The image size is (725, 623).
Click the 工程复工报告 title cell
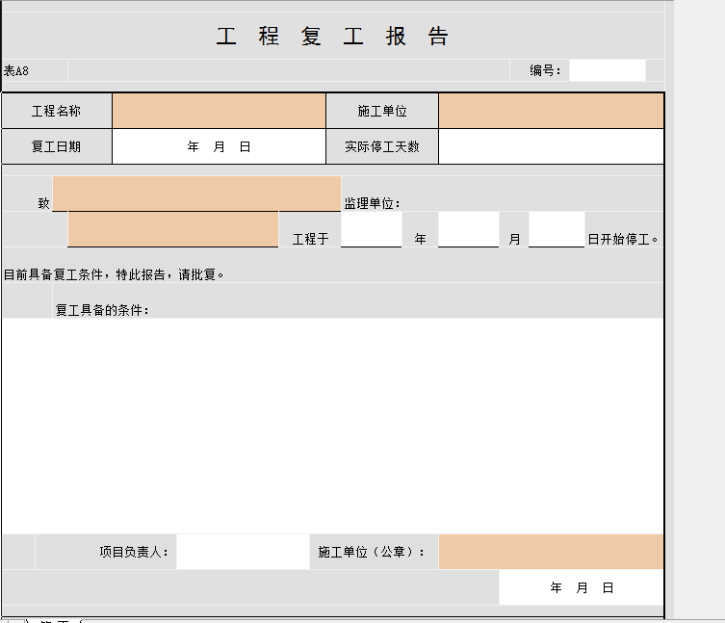pyautogui.click(x=332, y=37)
